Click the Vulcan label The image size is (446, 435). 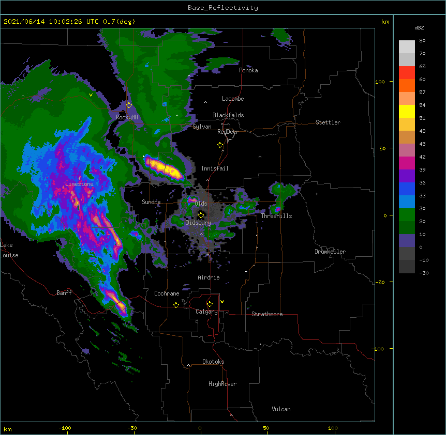(281, 409)
